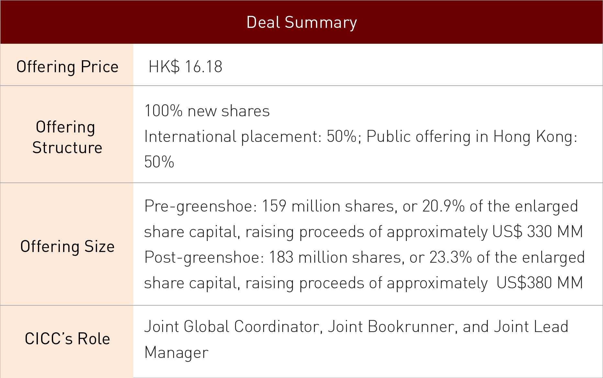Click the Deal Summary header title
This screenshot has width=603, height=378.
pyautogui.click(x=301, y=22)
